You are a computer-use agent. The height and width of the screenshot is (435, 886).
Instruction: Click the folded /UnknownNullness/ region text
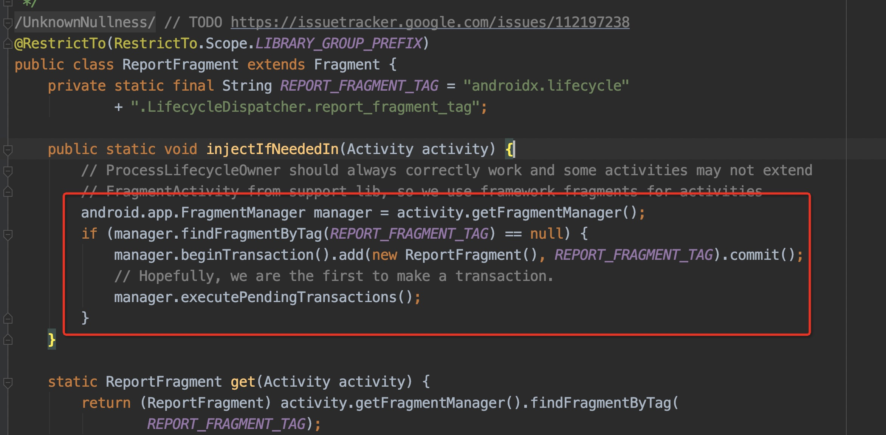click(85, 22)
